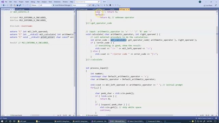Viewport: 219px width, 123px height.
Task: Click the print_error declaration in left pane
Action: [x=47, y=37]
